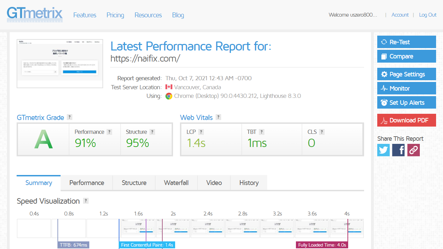The image size is (443, 249).
Task: Copy report link via chain icon
Action: (414, 150)
